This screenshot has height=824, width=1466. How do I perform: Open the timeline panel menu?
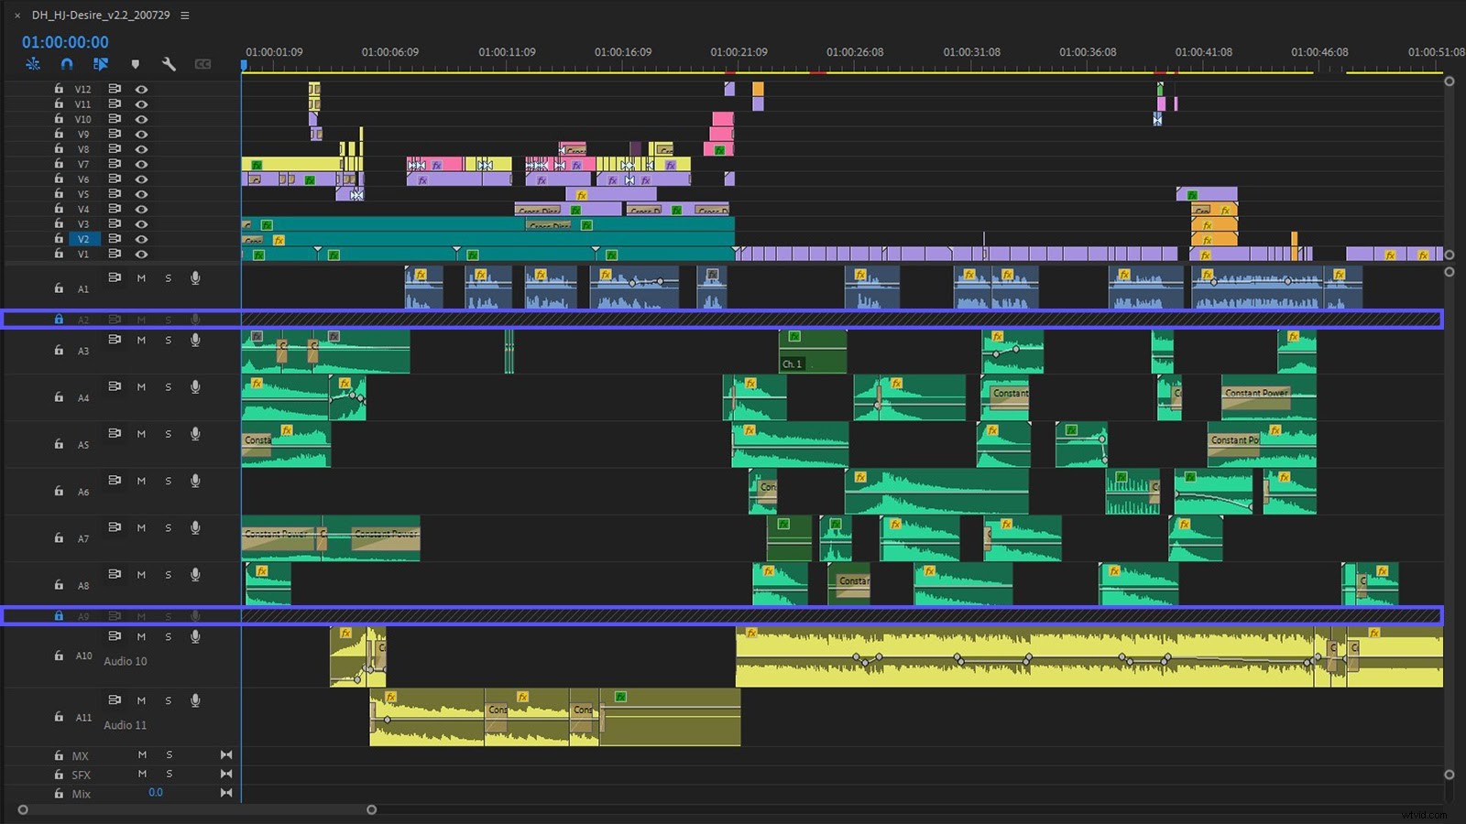183,15
